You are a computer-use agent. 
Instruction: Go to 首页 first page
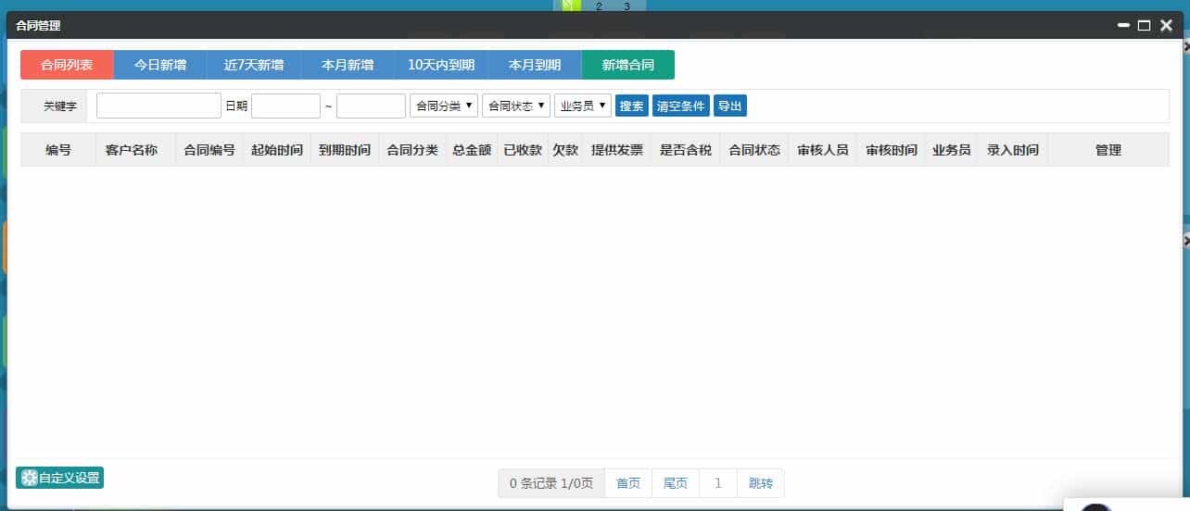[x=628, y=483]
